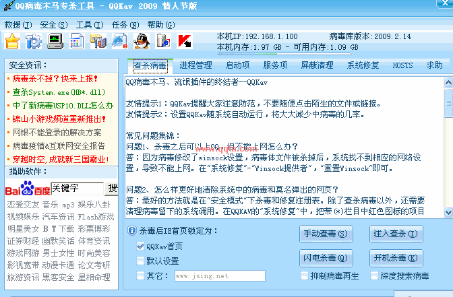
Task: Click the QQ penguin toolbar icon
Action: coord(142,41)
